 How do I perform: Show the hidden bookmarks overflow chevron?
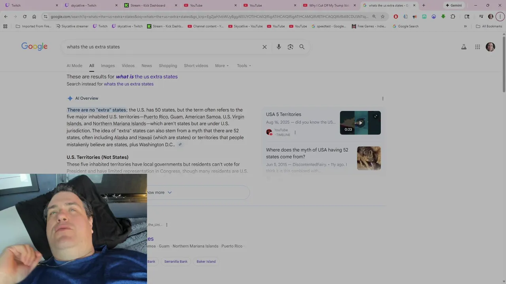pyautogui.click(x=465, y=26)
